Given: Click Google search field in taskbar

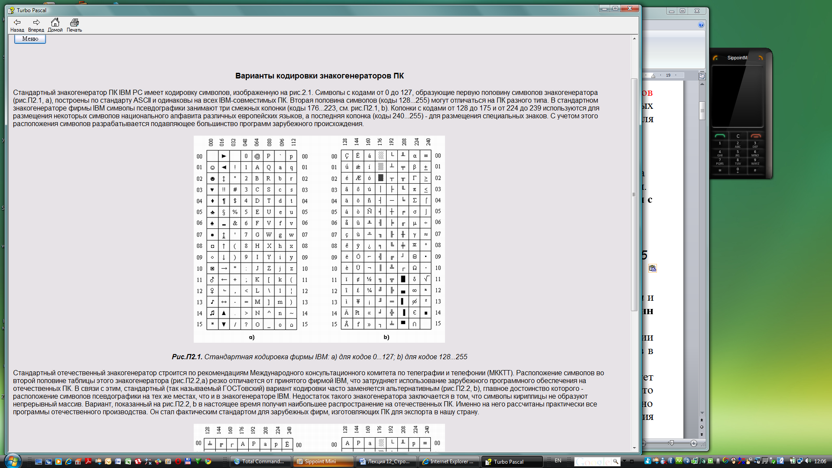Looking at the screenshot, I should (x=593, y=461).
